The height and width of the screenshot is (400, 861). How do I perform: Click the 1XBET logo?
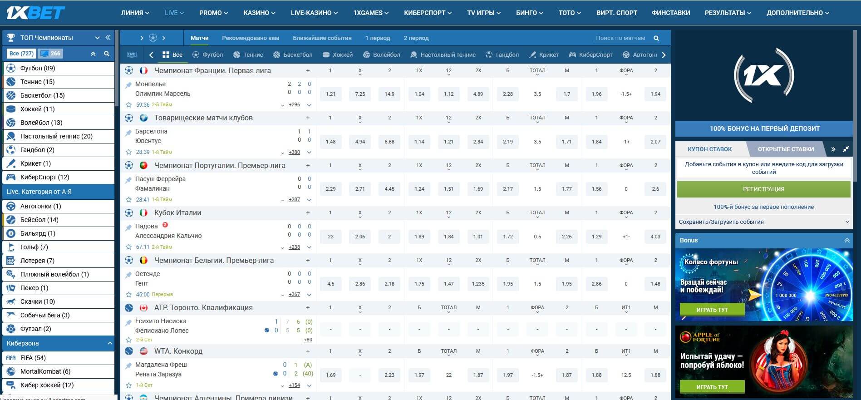[35, 13]
